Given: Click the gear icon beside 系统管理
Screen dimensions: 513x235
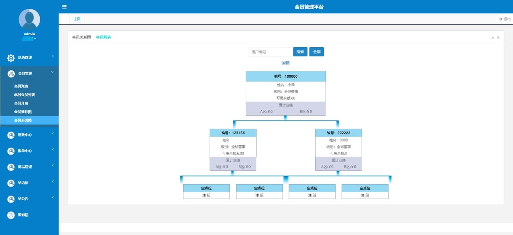Looking at the screenshot, I should (x=11, y=58).
